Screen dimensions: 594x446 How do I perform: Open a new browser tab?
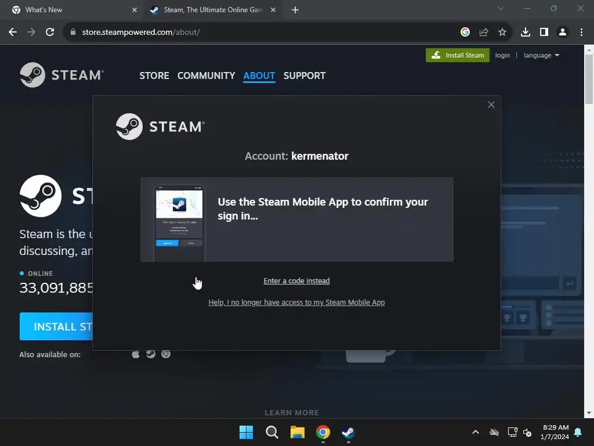tap(295, 10)
